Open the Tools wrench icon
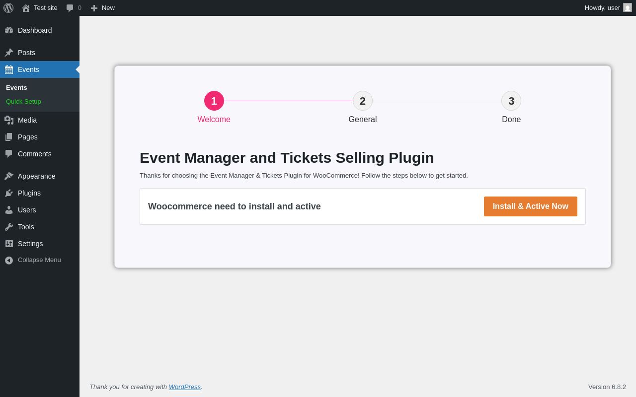This screenshot has height=397, width=636. coord(9,227)
